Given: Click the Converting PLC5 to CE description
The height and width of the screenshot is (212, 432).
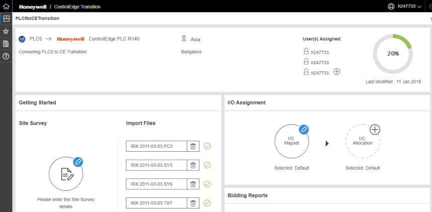Looking at the screenshot, I should click(53, 52).
